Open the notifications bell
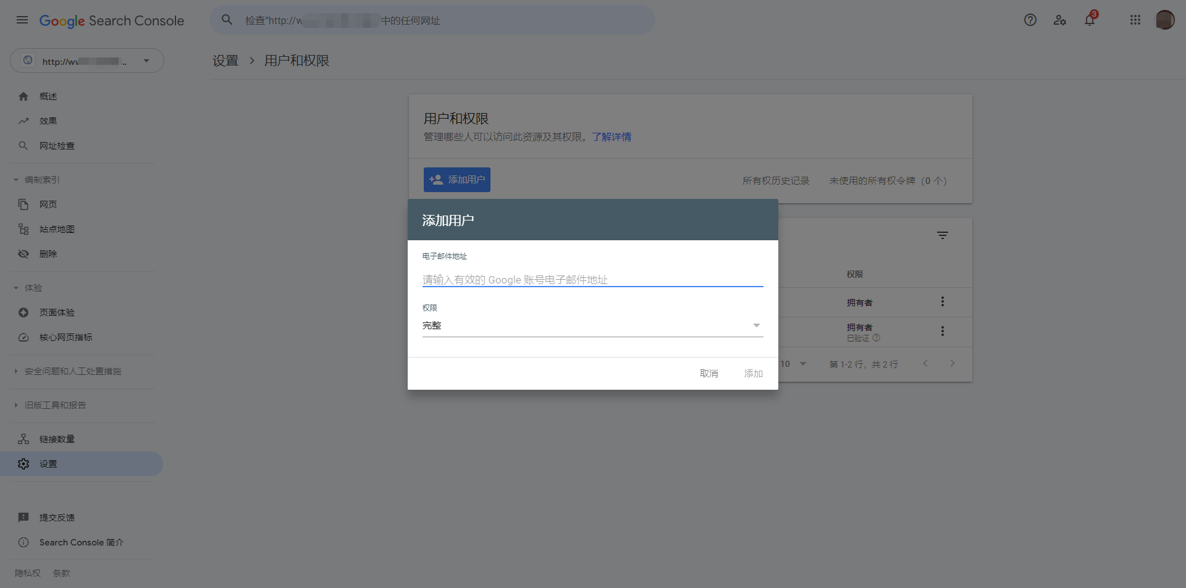1186x588 pixels. tap(1090, 20)
